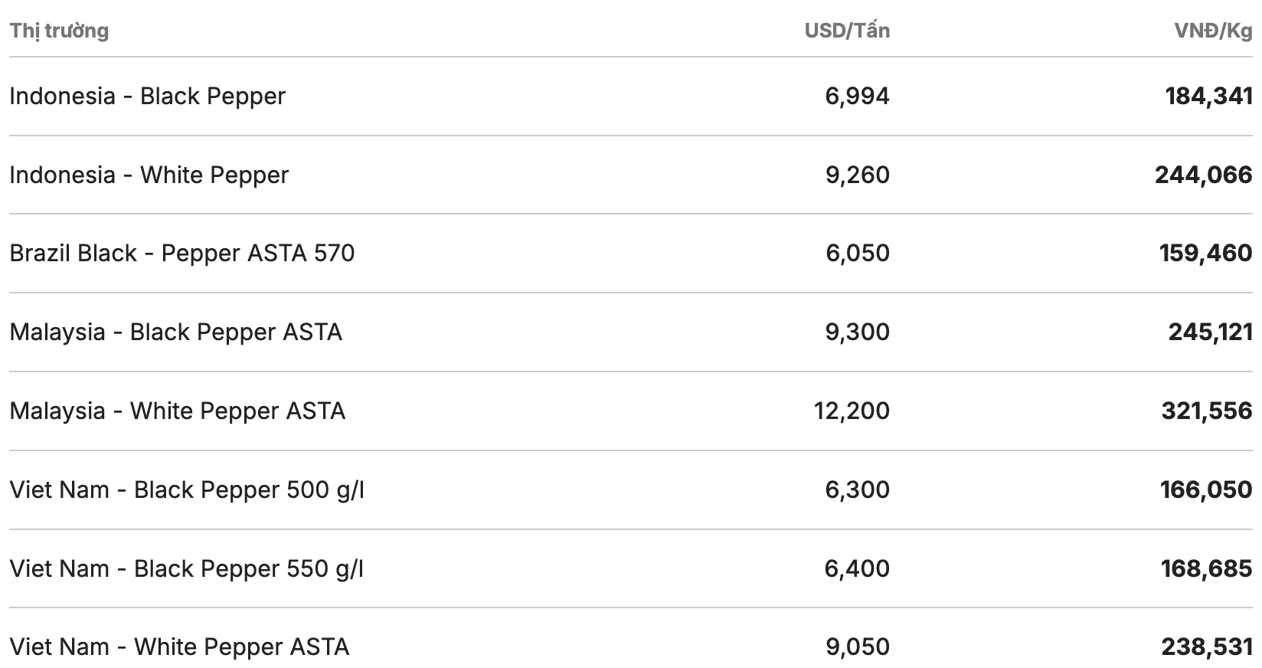Select the Indonesia - White Pepper row

[149, 175]
